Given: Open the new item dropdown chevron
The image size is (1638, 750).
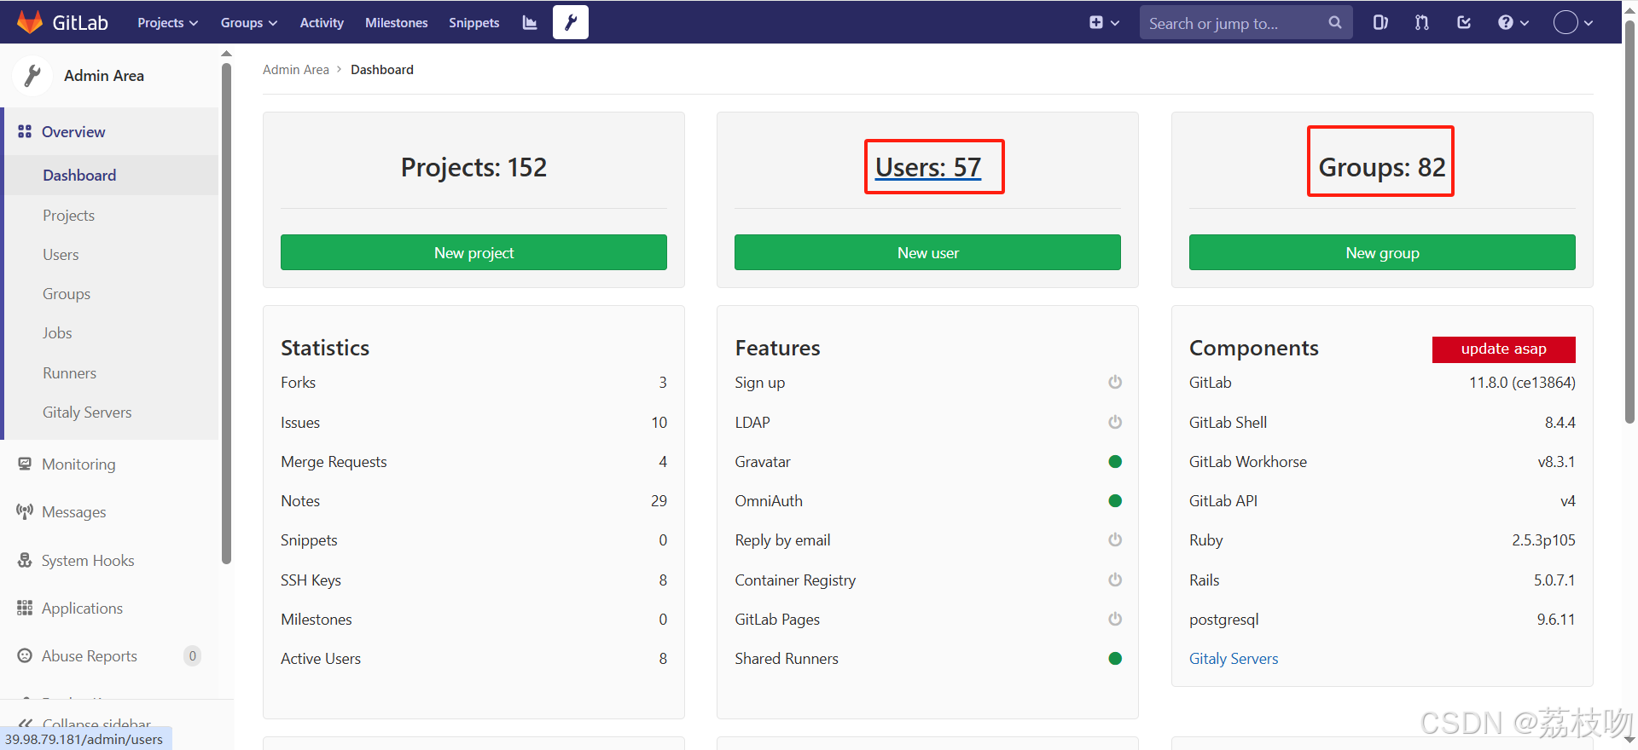Looking at the screenshot, I should (x=1115, y=23).
